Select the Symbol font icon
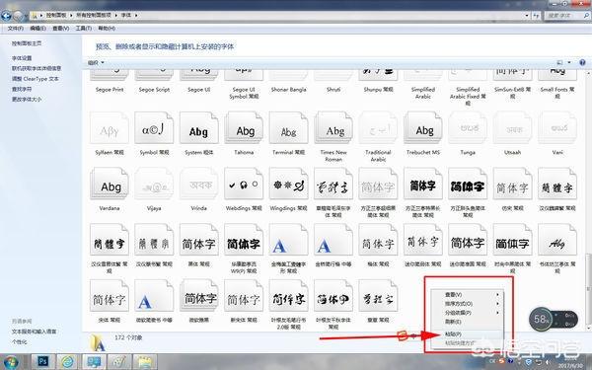 [154, 128]
